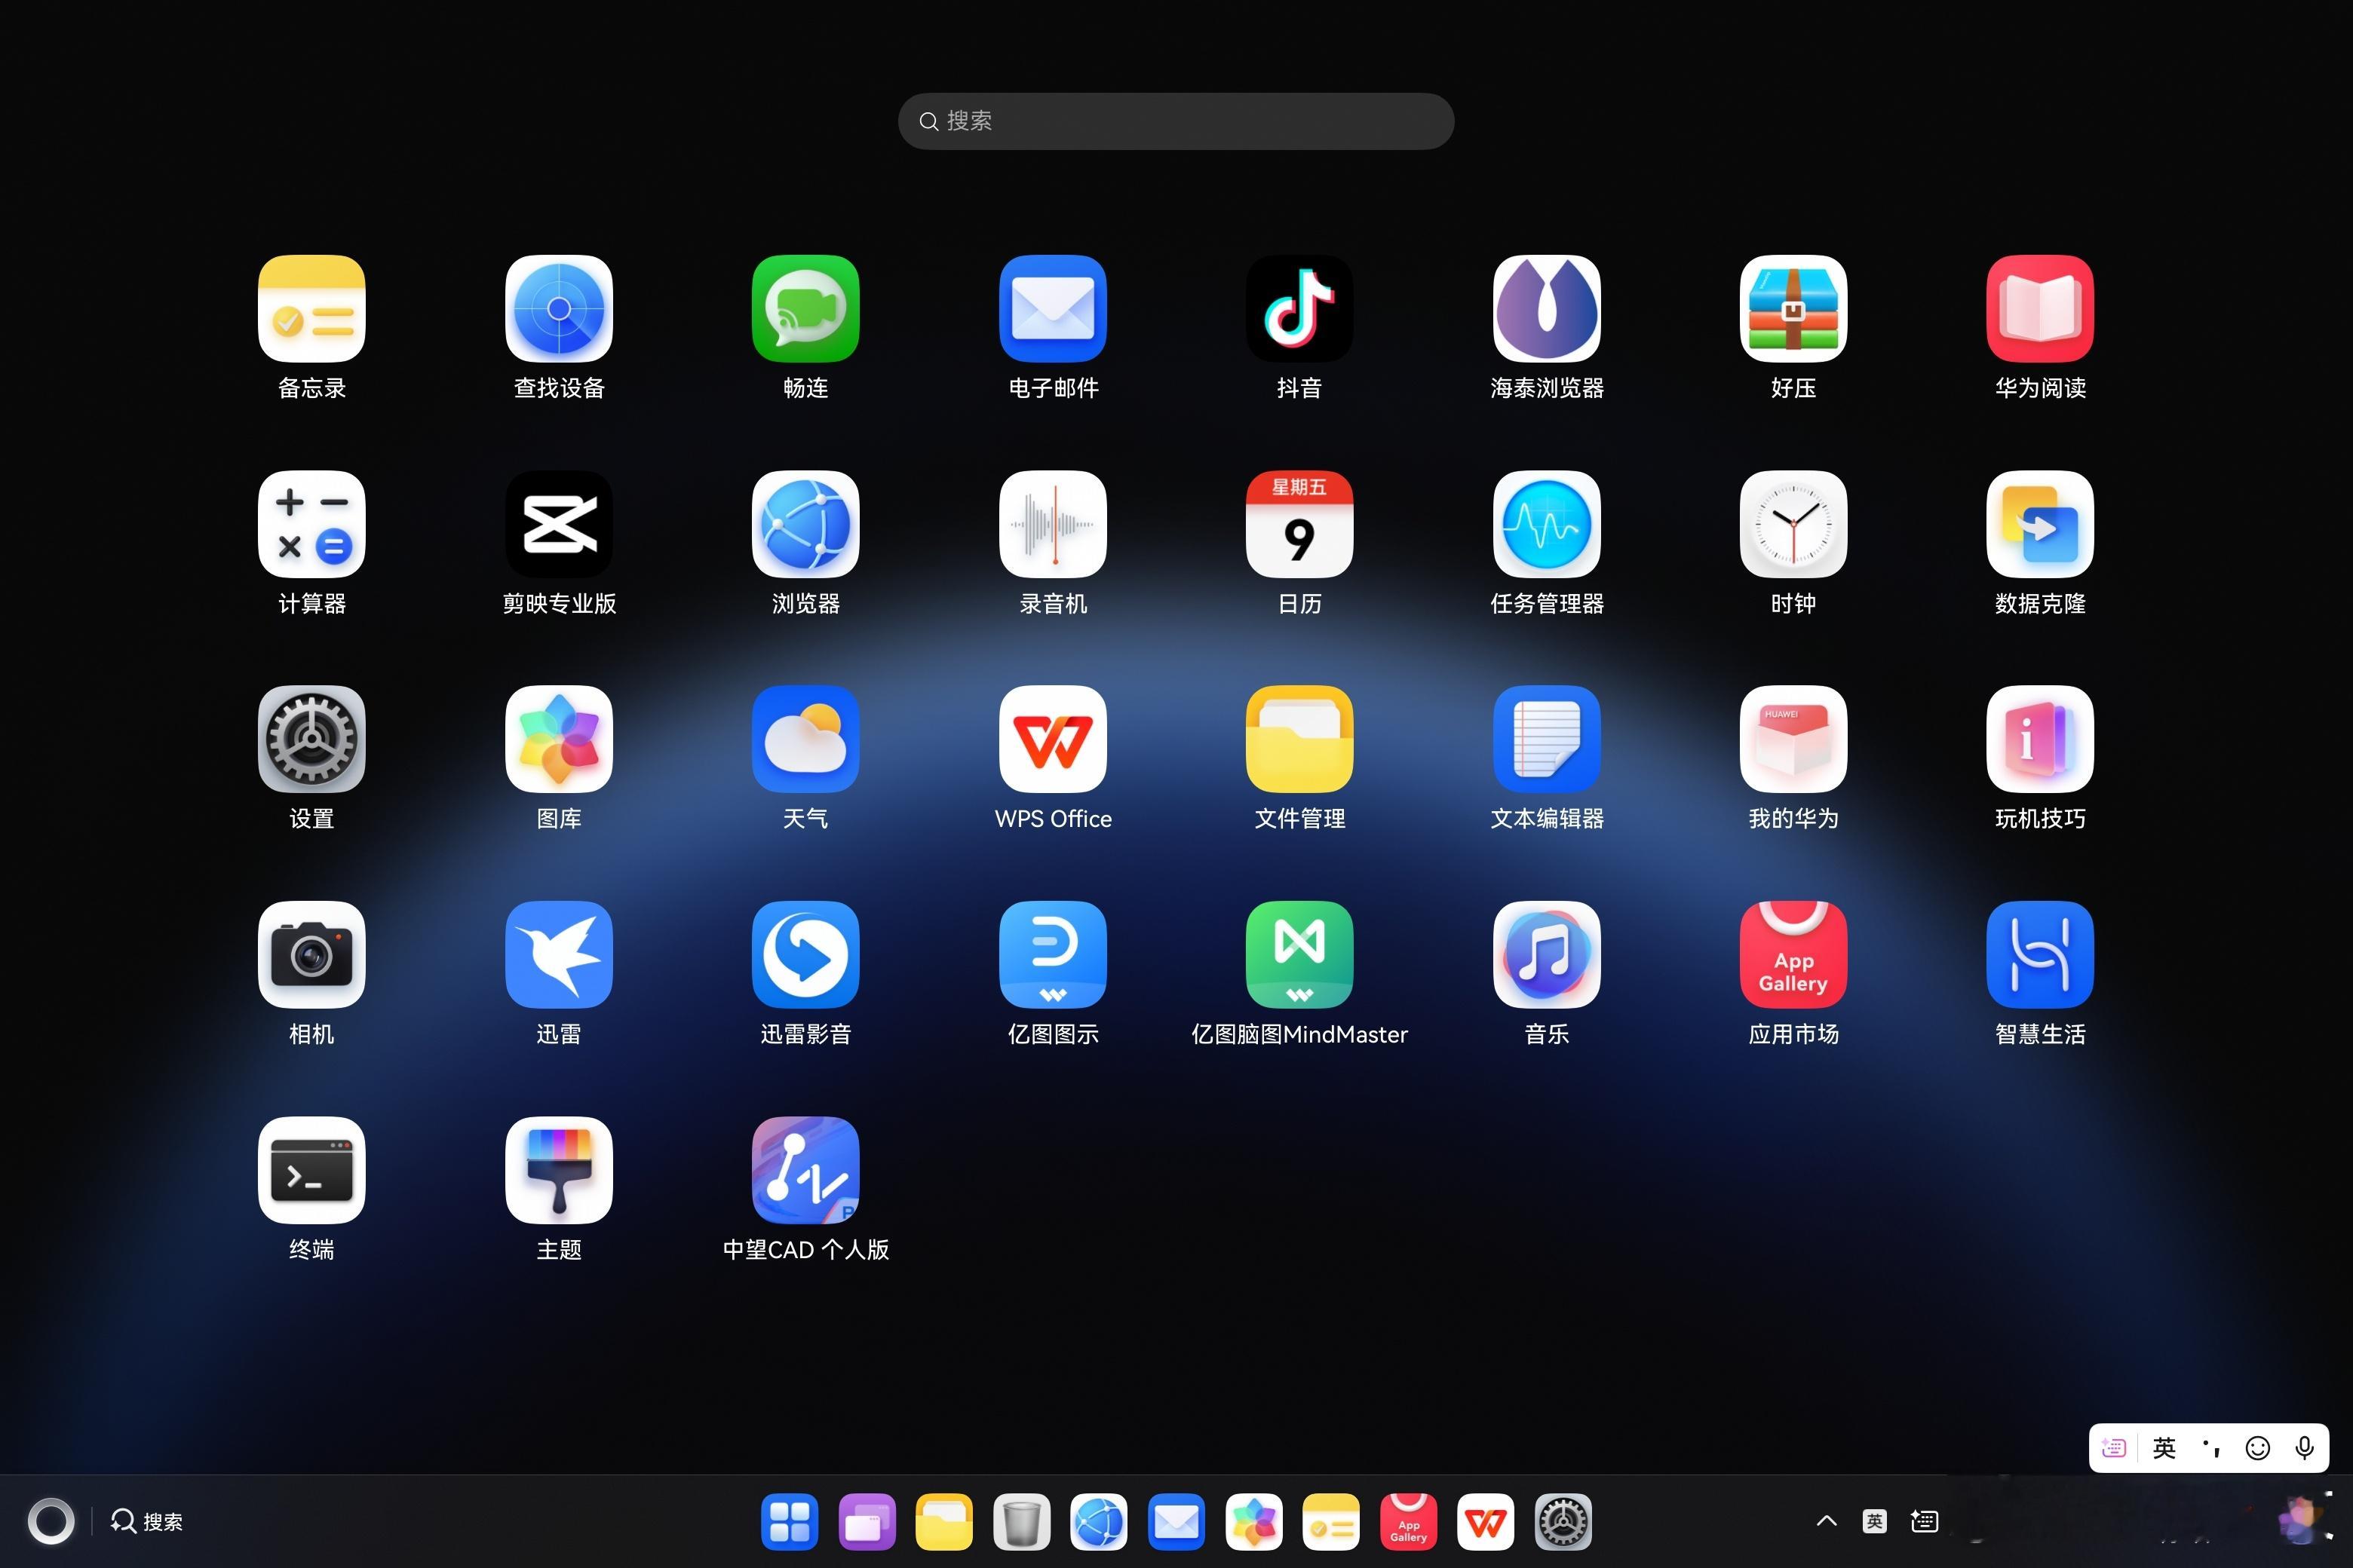Launch the 好压 archive app
2353x1568 pixels.
pyautogui.click(x=1793, y=309)
